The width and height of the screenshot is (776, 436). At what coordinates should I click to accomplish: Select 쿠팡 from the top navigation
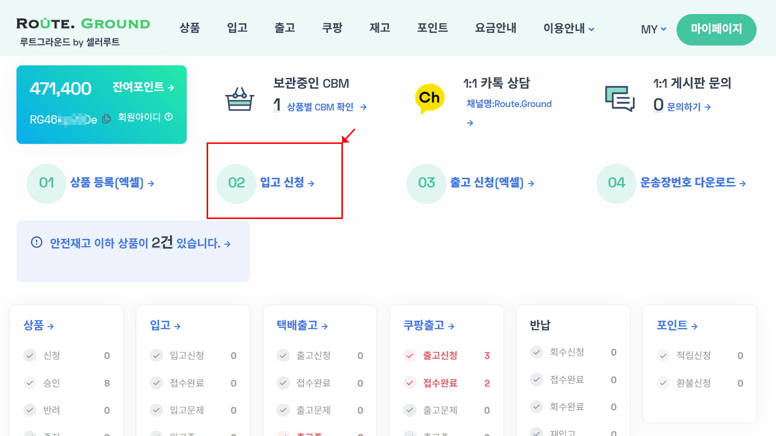pos(332,28)
